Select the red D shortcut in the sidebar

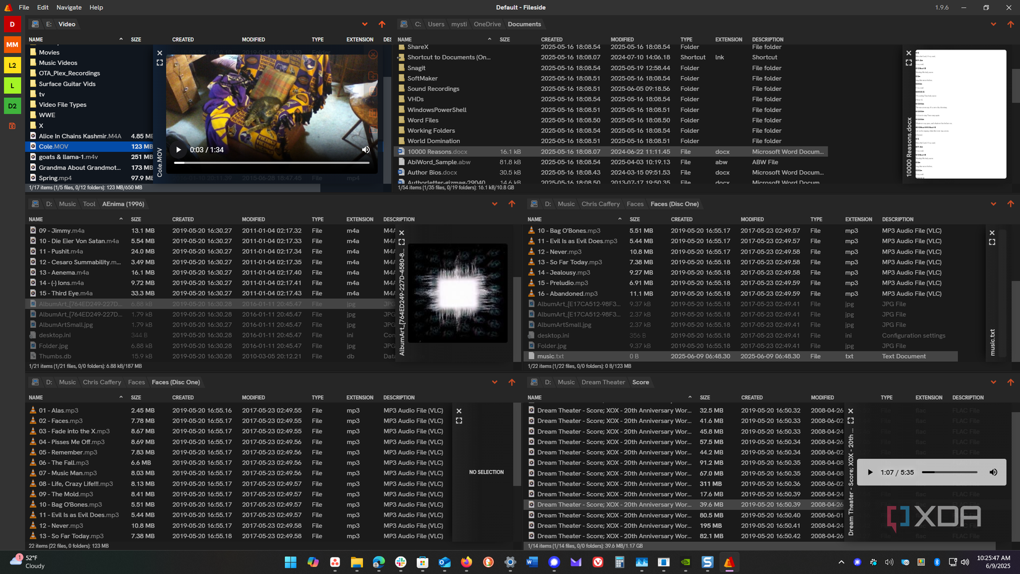click(x=12, y=24)
